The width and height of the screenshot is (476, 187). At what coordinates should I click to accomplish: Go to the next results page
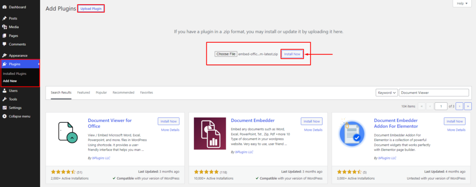tap(460, 106)
